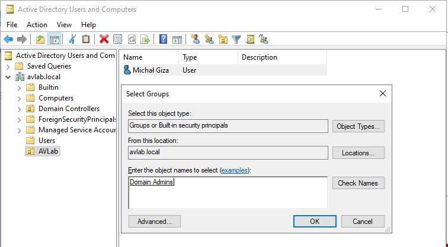Select Domain Controllers in the tree
Viewport: 448px width, 247px height.
pyautogui.click(x=69, y=109)
